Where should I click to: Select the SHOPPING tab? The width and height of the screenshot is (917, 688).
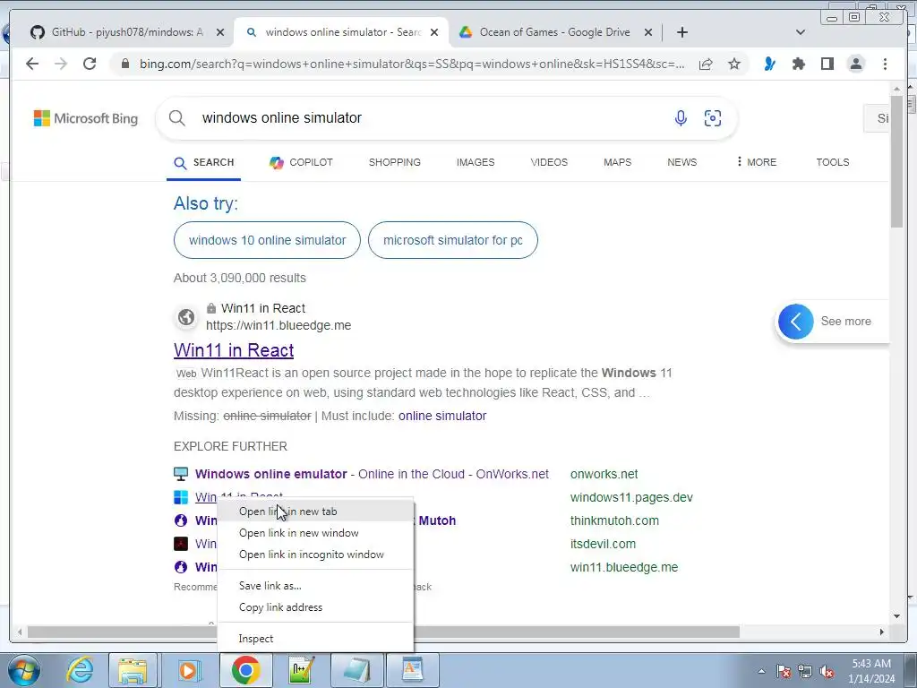(x=395, y=163)
